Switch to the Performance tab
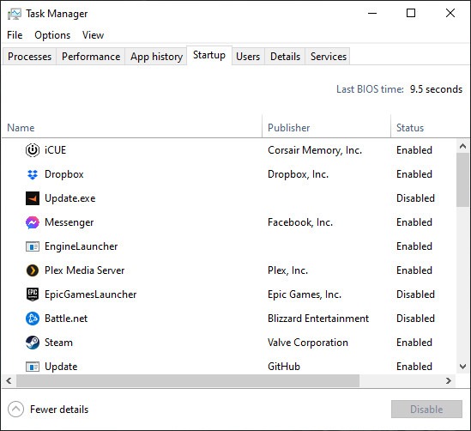 coord(91,57)
